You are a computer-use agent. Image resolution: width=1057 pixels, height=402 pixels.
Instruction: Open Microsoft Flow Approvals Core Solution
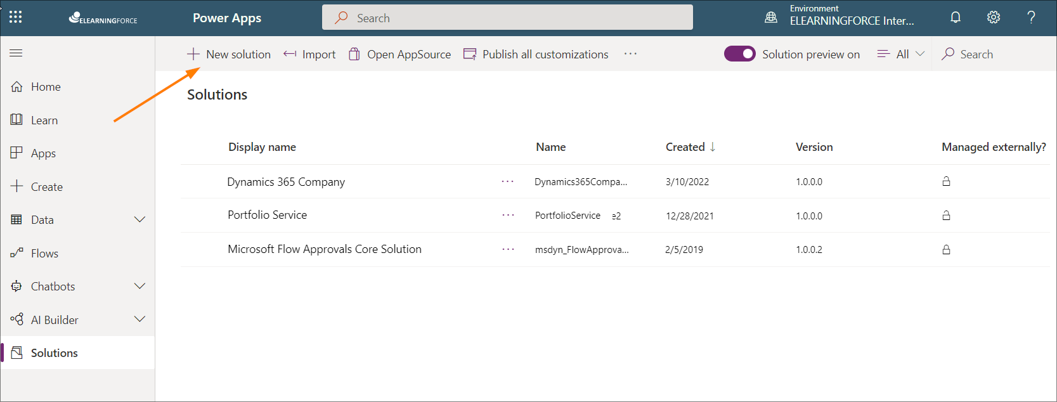(x=324, y=249)
